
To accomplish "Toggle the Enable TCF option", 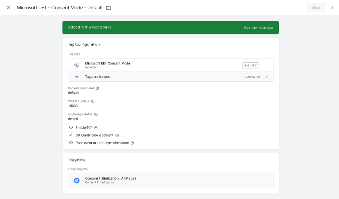I will click(x=71, y=128).
